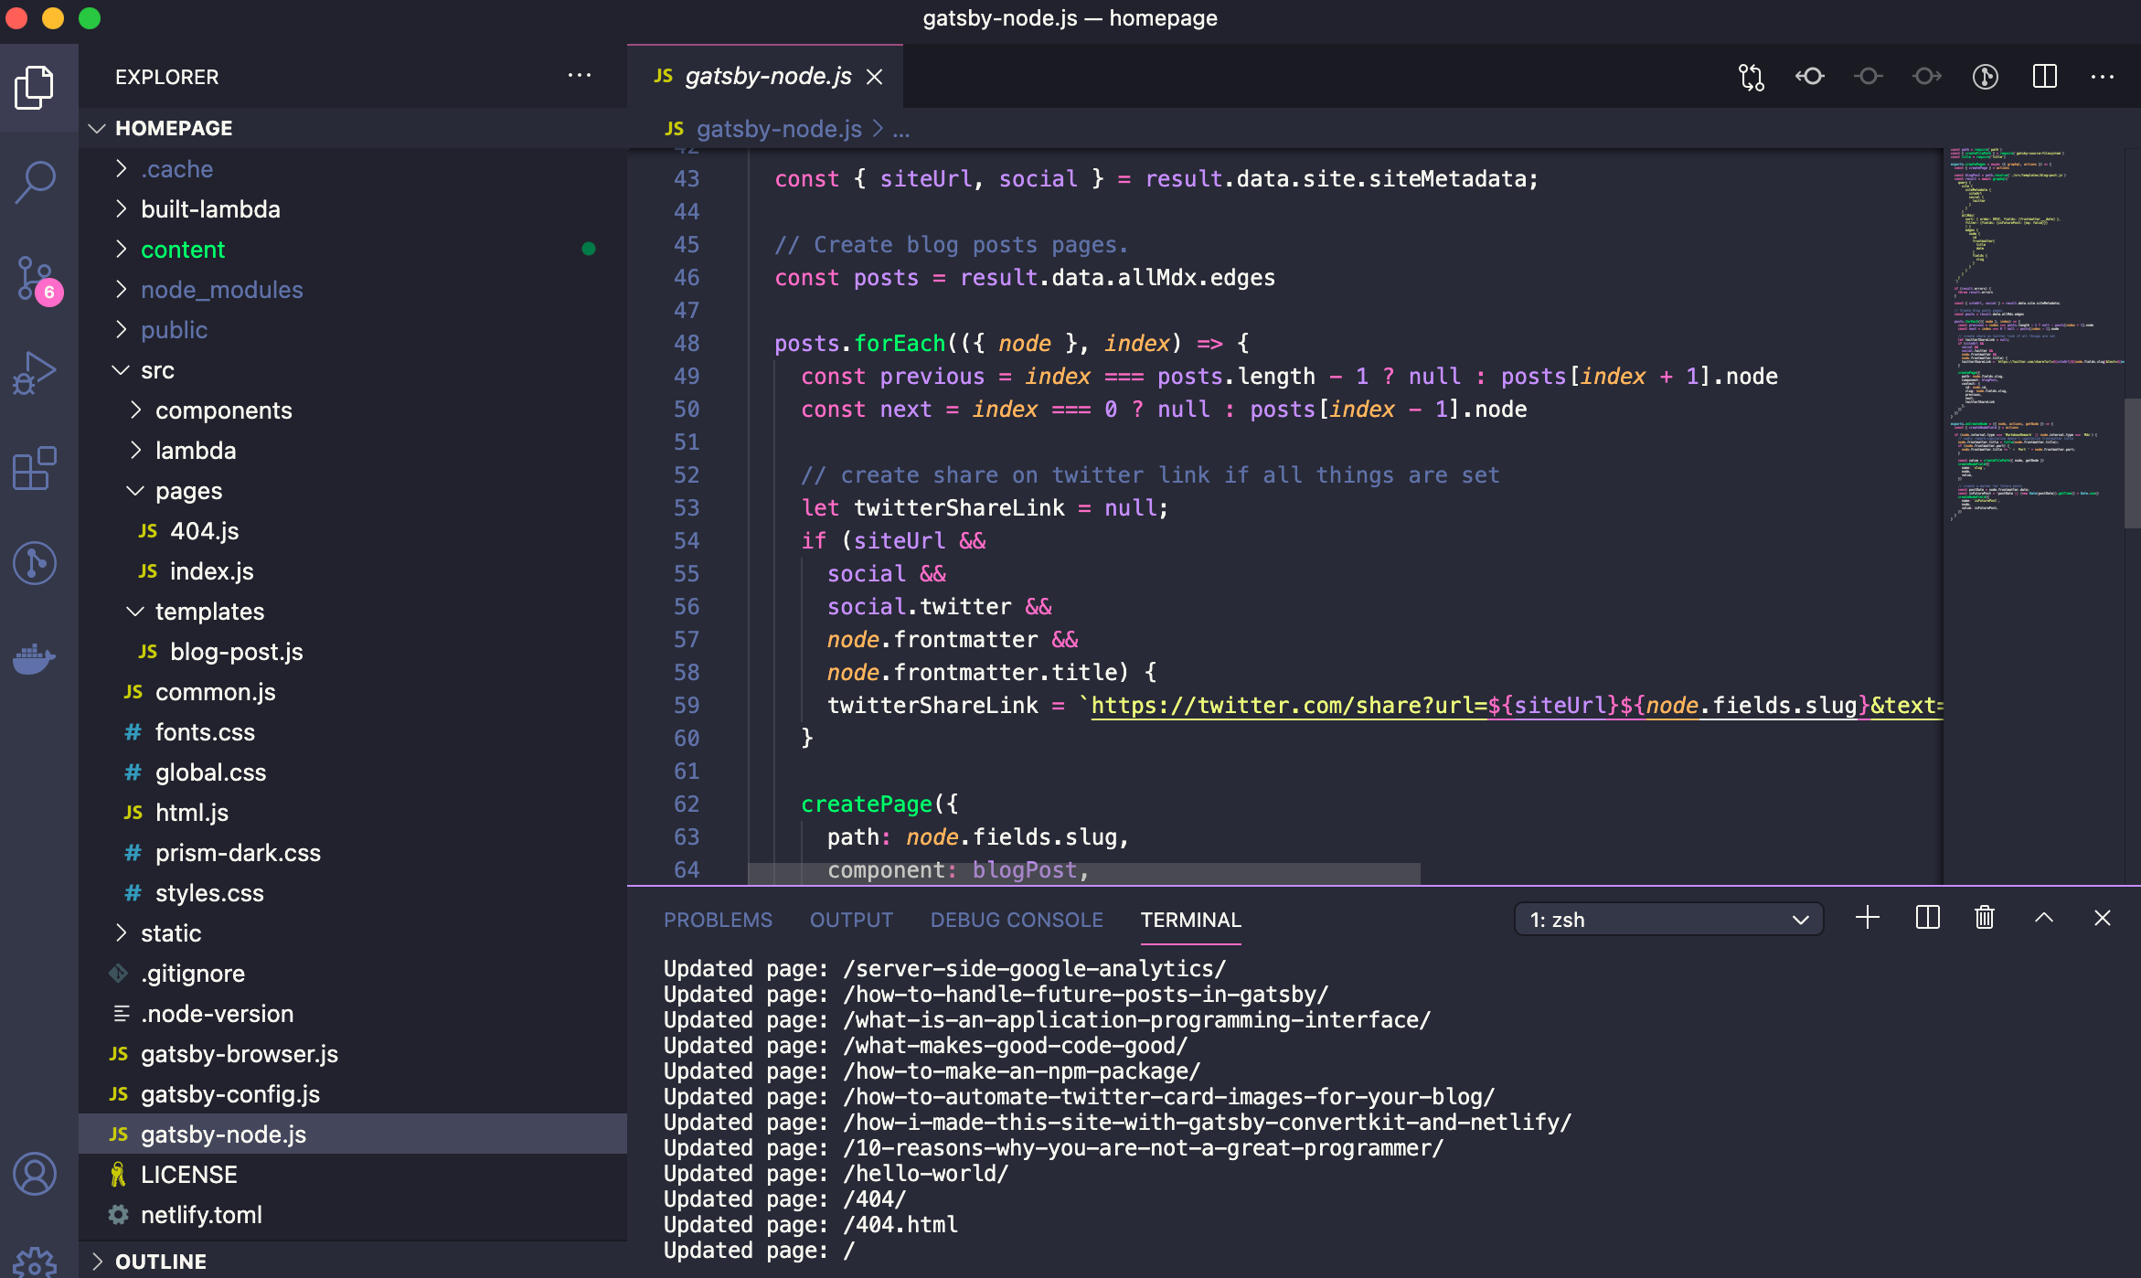Toggle the editor split layout icon
Image resolution: width=2141 pixels, height=1278 pixels.
[2044, 77]
